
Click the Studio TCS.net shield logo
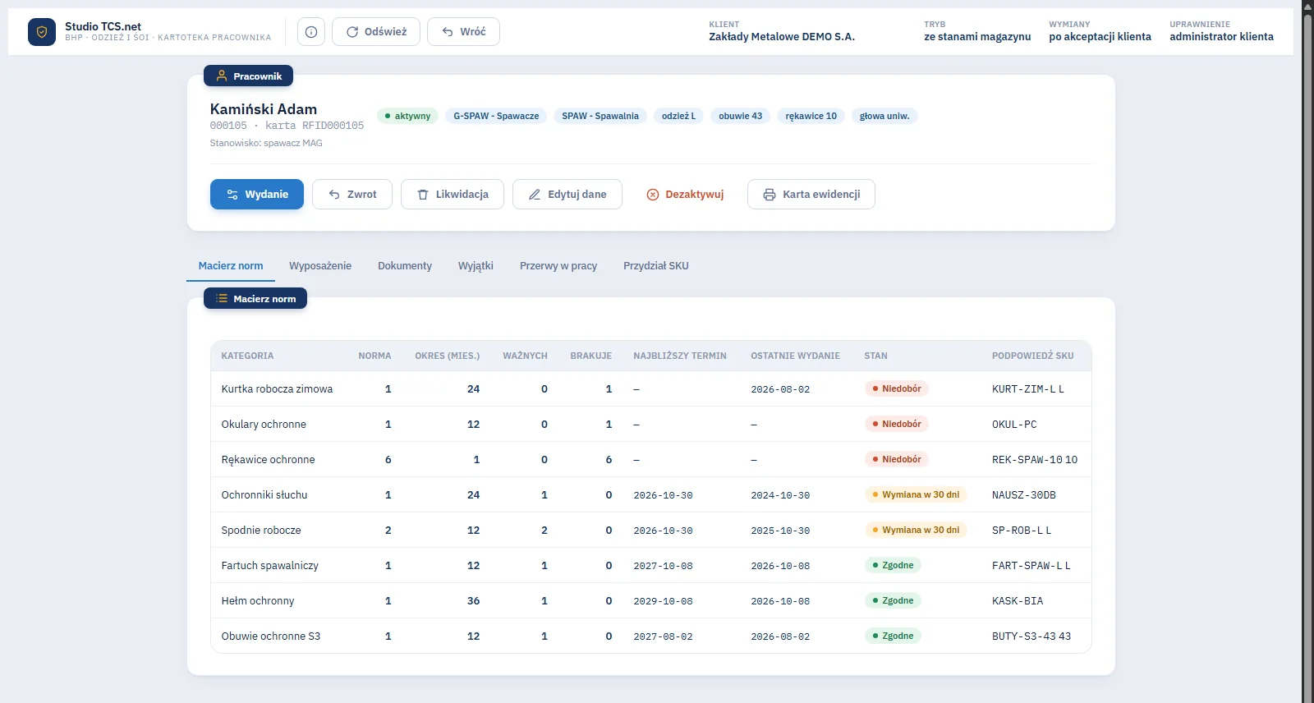[x=42, y=32]
